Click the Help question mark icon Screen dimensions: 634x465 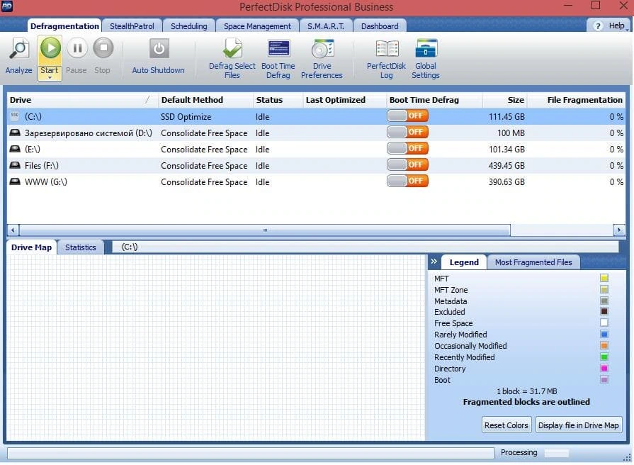click(x=598, y=26)
